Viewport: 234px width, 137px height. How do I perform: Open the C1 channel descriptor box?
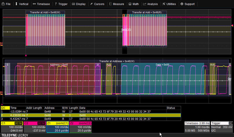click(x=12, y=127)
